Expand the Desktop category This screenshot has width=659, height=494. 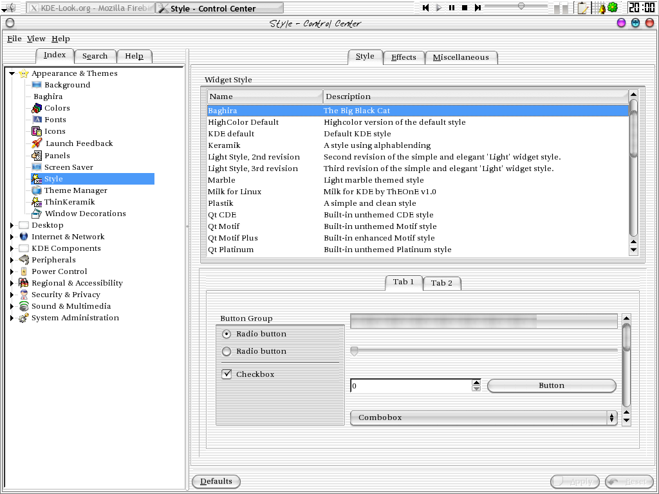pos(12,225)
